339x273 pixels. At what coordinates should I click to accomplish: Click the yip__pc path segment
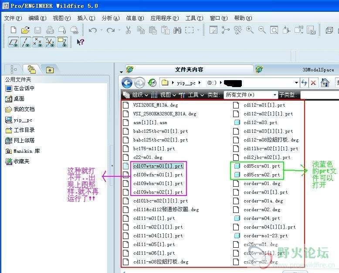click(x=186, y=83)
